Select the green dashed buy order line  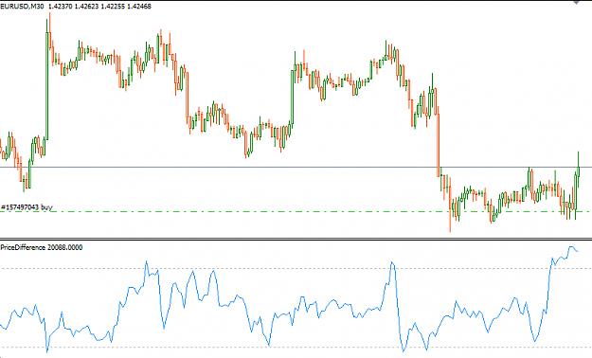pos(296,212)
